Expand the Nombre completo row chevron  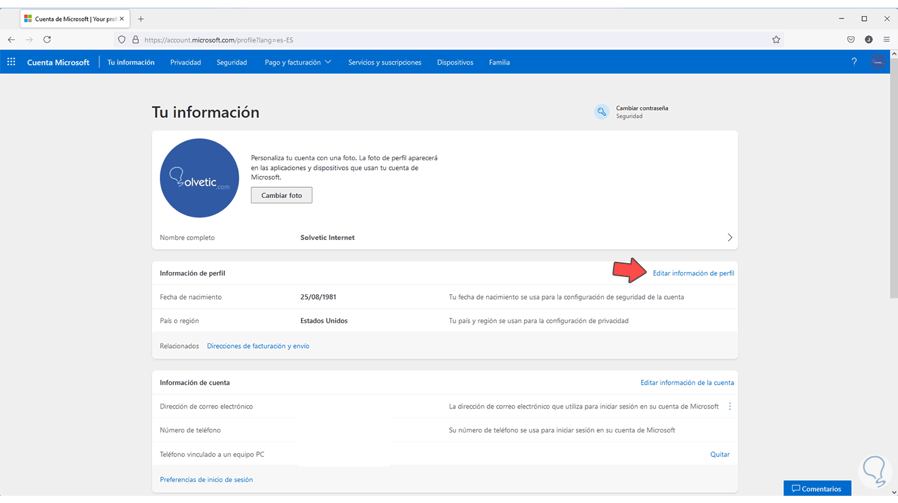click(x=730, y=237)
